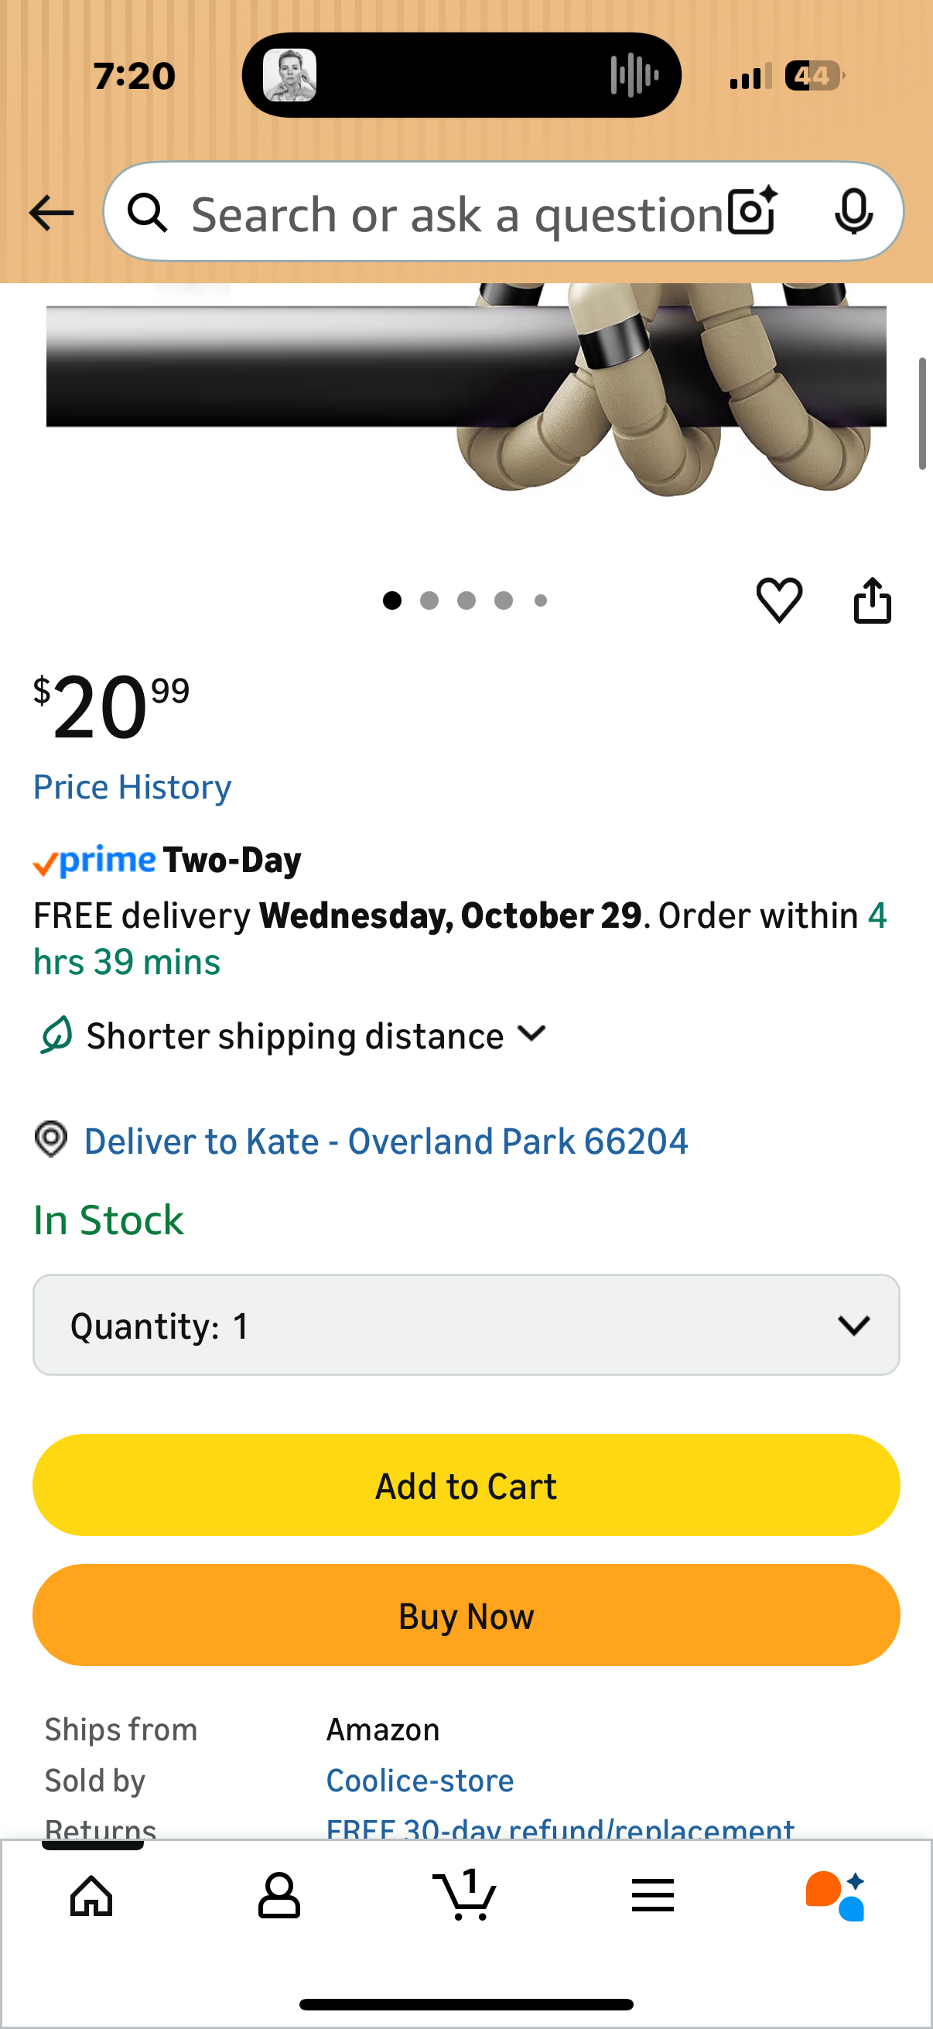Start voice search with the microphone icon
The width and height of the screenshot is (933, 2029).
coord(856,211)
